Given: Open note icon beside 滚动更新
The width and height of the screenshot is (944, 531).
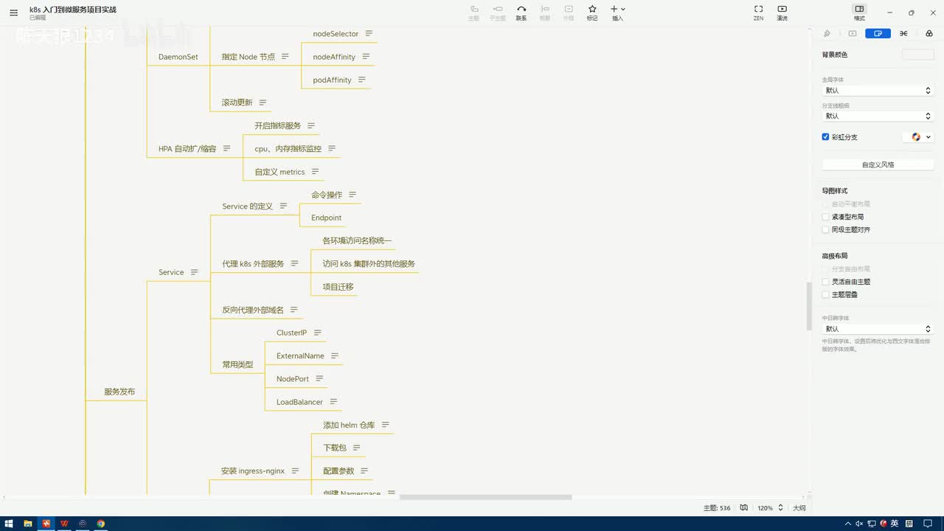Looking at the screenshot, I should [263, 103].
